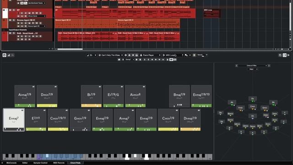Pick the Fmin chord in the Circle of Fifths
Screen dimensions: 293x165
pyautogui.click(x=240, y=108)
